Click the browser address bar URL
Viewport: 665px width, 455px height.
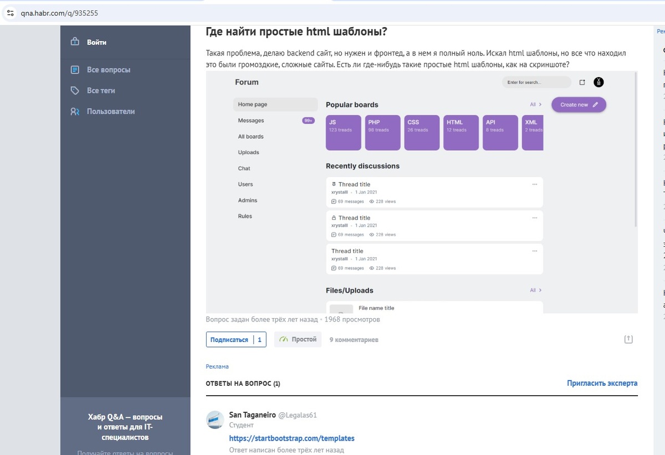[59, 13]
